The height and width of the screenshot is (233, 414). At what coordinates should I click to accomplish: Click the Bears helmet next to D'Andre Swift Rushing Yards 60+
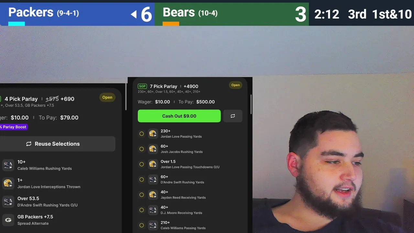[x=153, y=179]
